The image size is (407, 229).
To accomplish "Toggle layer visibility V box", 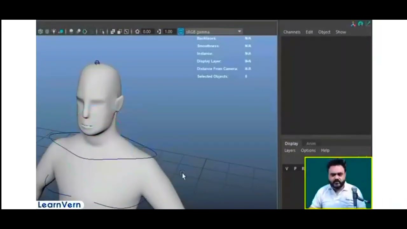I will click(287, 169).
